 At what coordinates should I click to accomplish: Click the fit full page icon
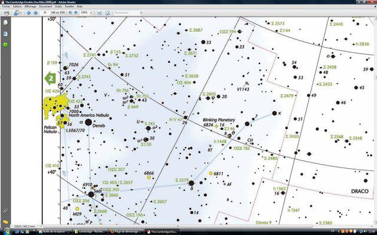tap(107, 13)
